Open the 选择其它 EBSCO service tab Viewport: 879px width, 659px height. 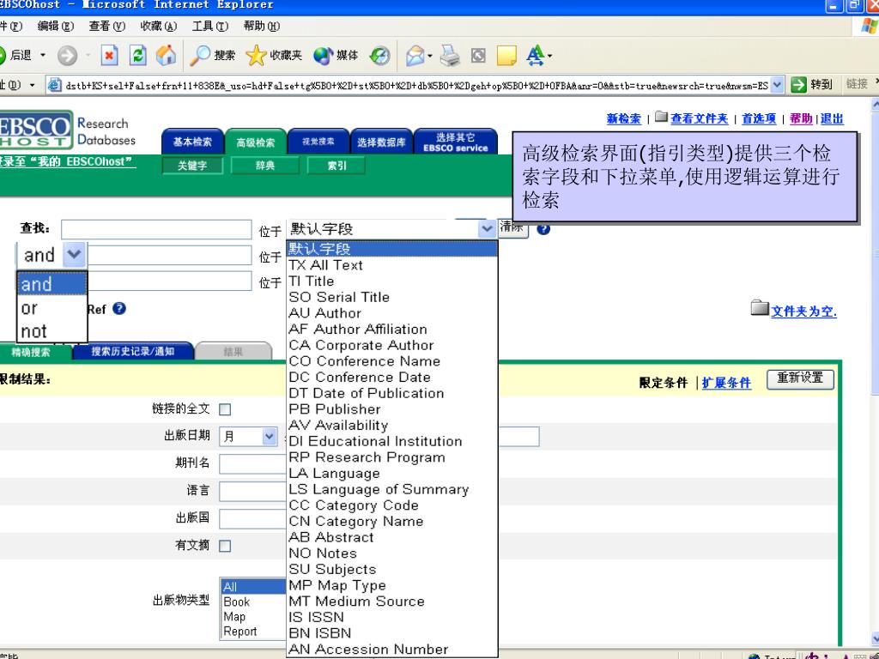(x=455, y=142)
